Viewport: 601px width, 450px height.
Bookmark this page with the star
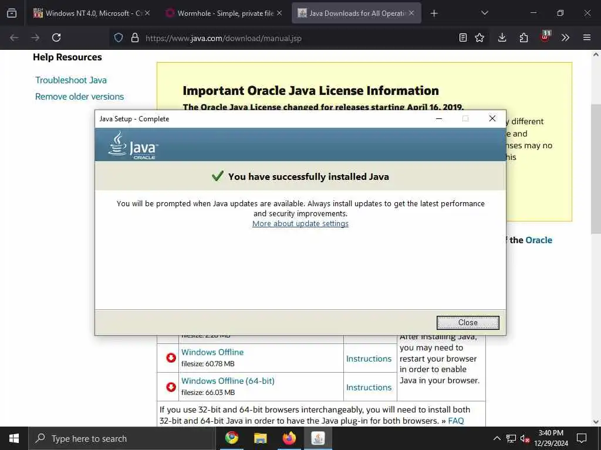coord(480,37)
